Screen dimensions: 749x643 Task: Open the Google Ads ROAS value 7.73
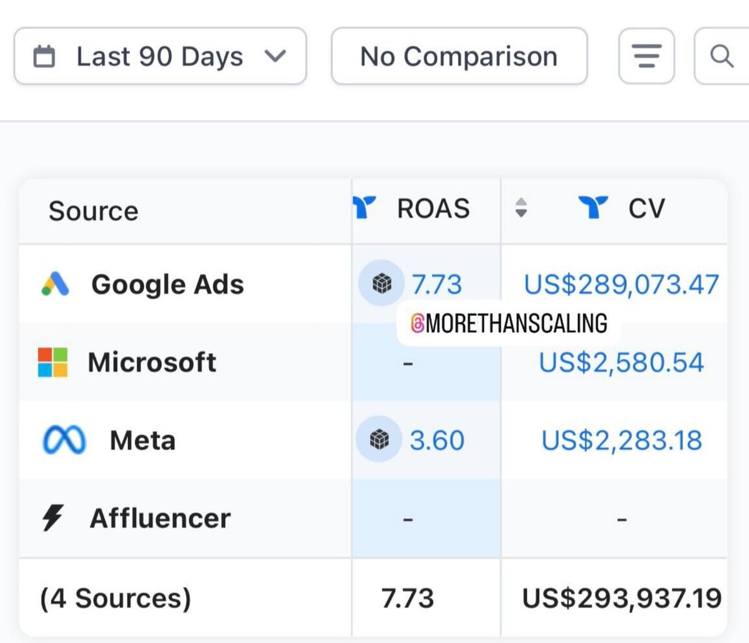(437, 284)
